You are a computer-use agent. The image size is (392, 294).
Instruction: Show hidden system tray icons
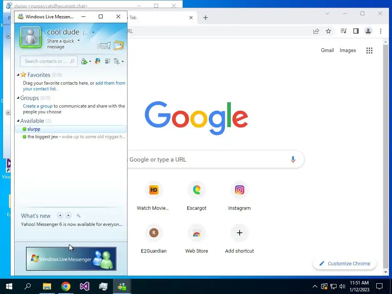point(315,286)
